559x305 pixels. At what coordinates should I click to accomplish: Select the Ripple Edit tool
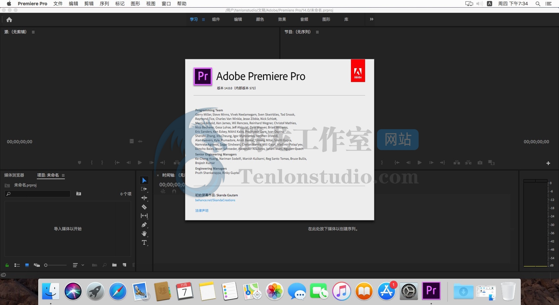pyautogui.click(x=144, y=198)
